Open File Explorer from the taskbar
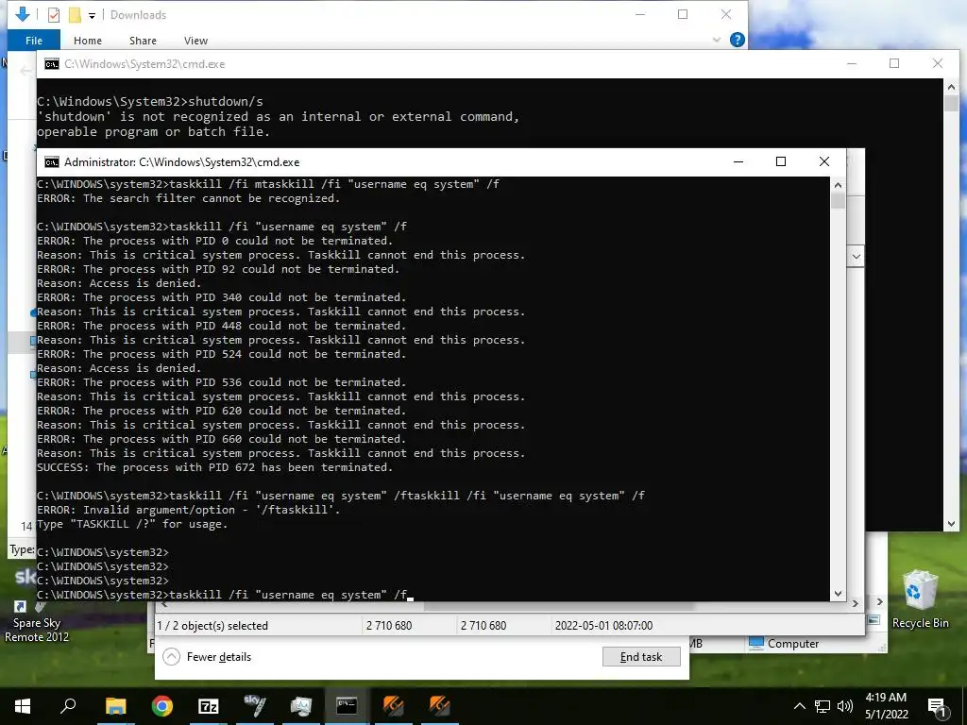The image size is (967, 725). click(x=115, y=706)
